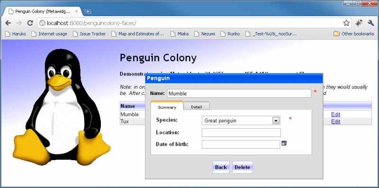Image resolution: width=379 pixels, height=188 pixels.
Task: Edit the Tux penguin row
Action: (336, 121)
